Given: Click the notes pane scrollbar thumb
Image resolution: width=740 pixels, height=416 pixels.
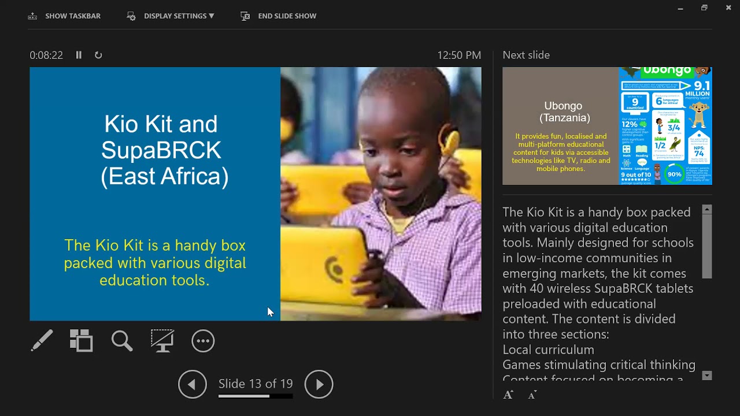Looking at the screenshot, I should click(x=706, y=247).
